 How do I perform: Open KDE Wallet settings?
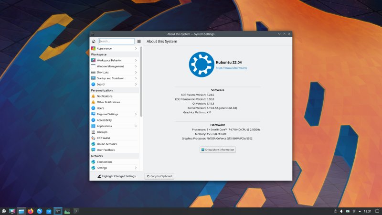(x=104, y=138)
